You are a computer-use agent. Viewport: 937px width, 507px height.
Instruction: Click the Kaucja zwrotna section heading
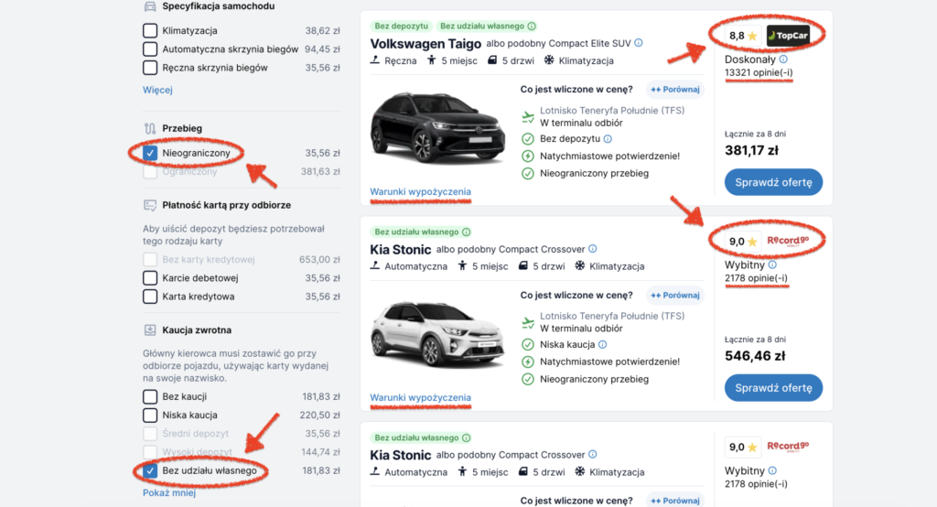pyautogui.click(x=197, y=330)
